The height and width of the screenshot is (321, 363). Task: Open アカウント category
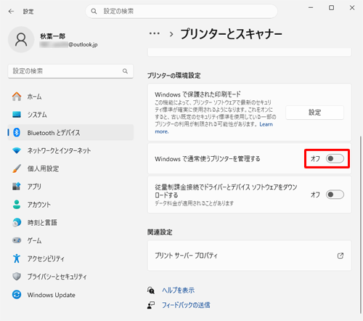click(70, 205)
